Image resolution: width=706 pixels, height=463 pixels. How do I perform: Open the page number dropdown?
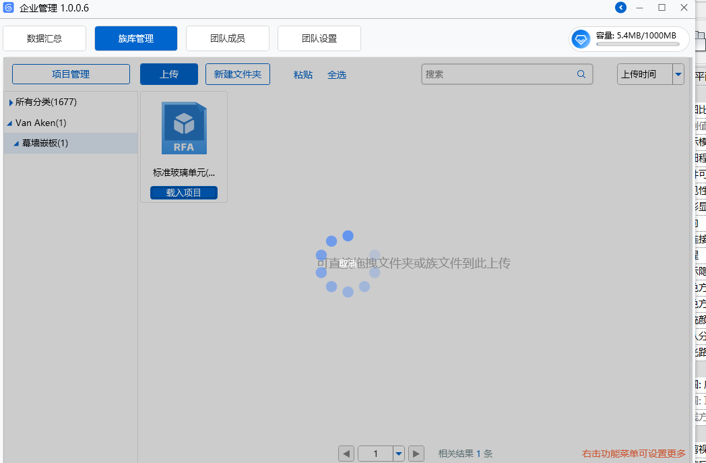click(x=398, y=454)
